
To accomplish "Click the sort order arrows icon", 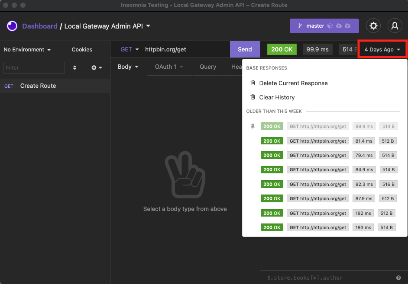I will [x=74, y=68].
